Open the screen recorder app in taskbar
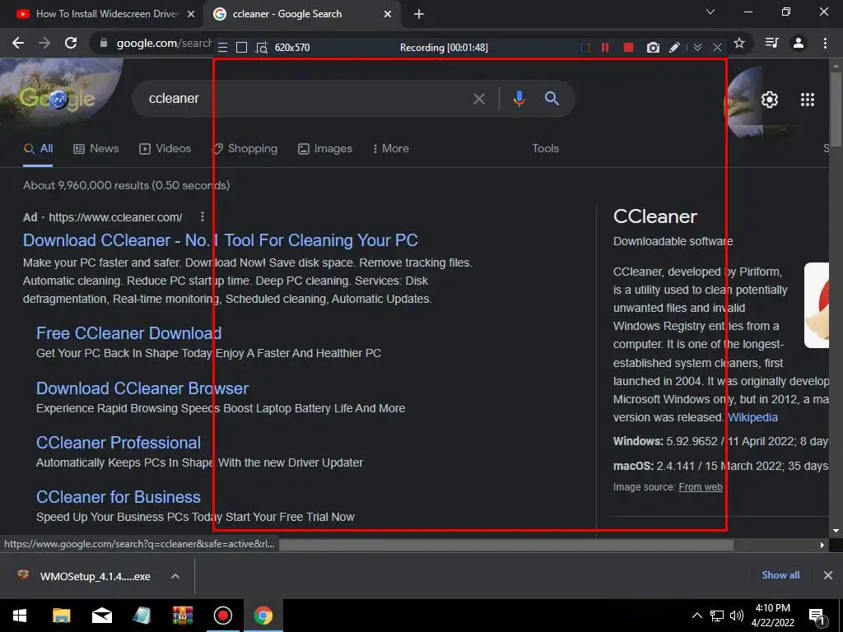 [x=222, y=616]
